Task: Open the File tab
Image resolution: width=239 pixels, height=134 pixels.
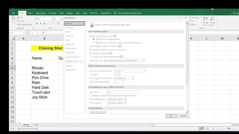Action: pyautogui.click(x=13, y=13)
